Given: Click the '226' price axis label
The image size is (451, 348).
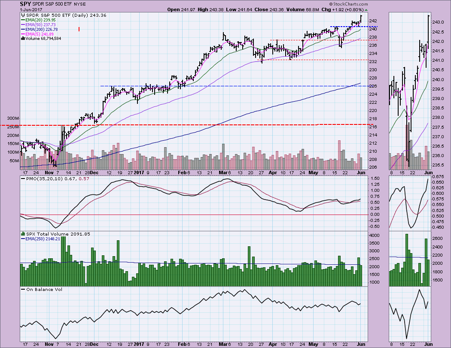Looking at the screenshot, I should [x=372, y=86].
